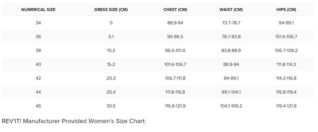Select numerical size 34 cell
The width and height of the screenshot is (318, 132).
(38, 23)
